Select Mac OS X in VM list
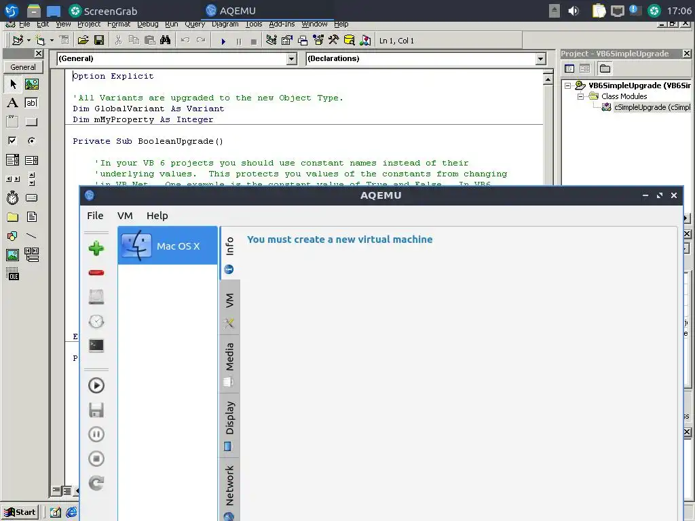This screenshot has width=695, height=521. pyautogui.click(x=168, y=246)
